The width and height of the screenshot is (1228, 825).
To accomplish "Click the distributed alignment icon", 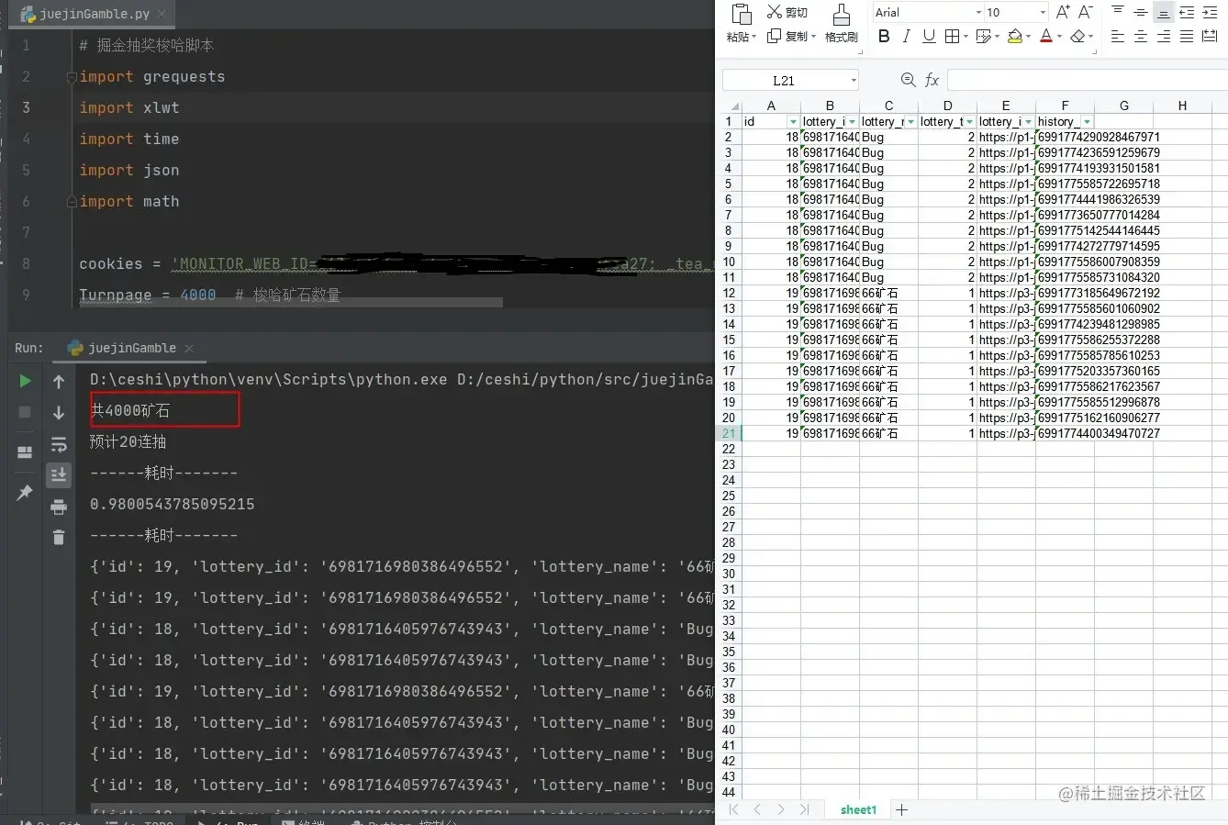I will click(1210, 36).
